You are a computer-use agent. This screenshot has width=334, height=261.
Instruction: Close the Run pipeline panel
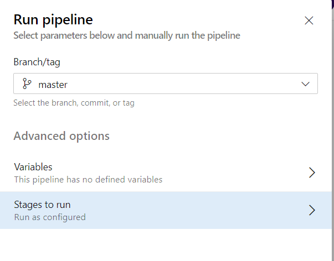point(309,21)
